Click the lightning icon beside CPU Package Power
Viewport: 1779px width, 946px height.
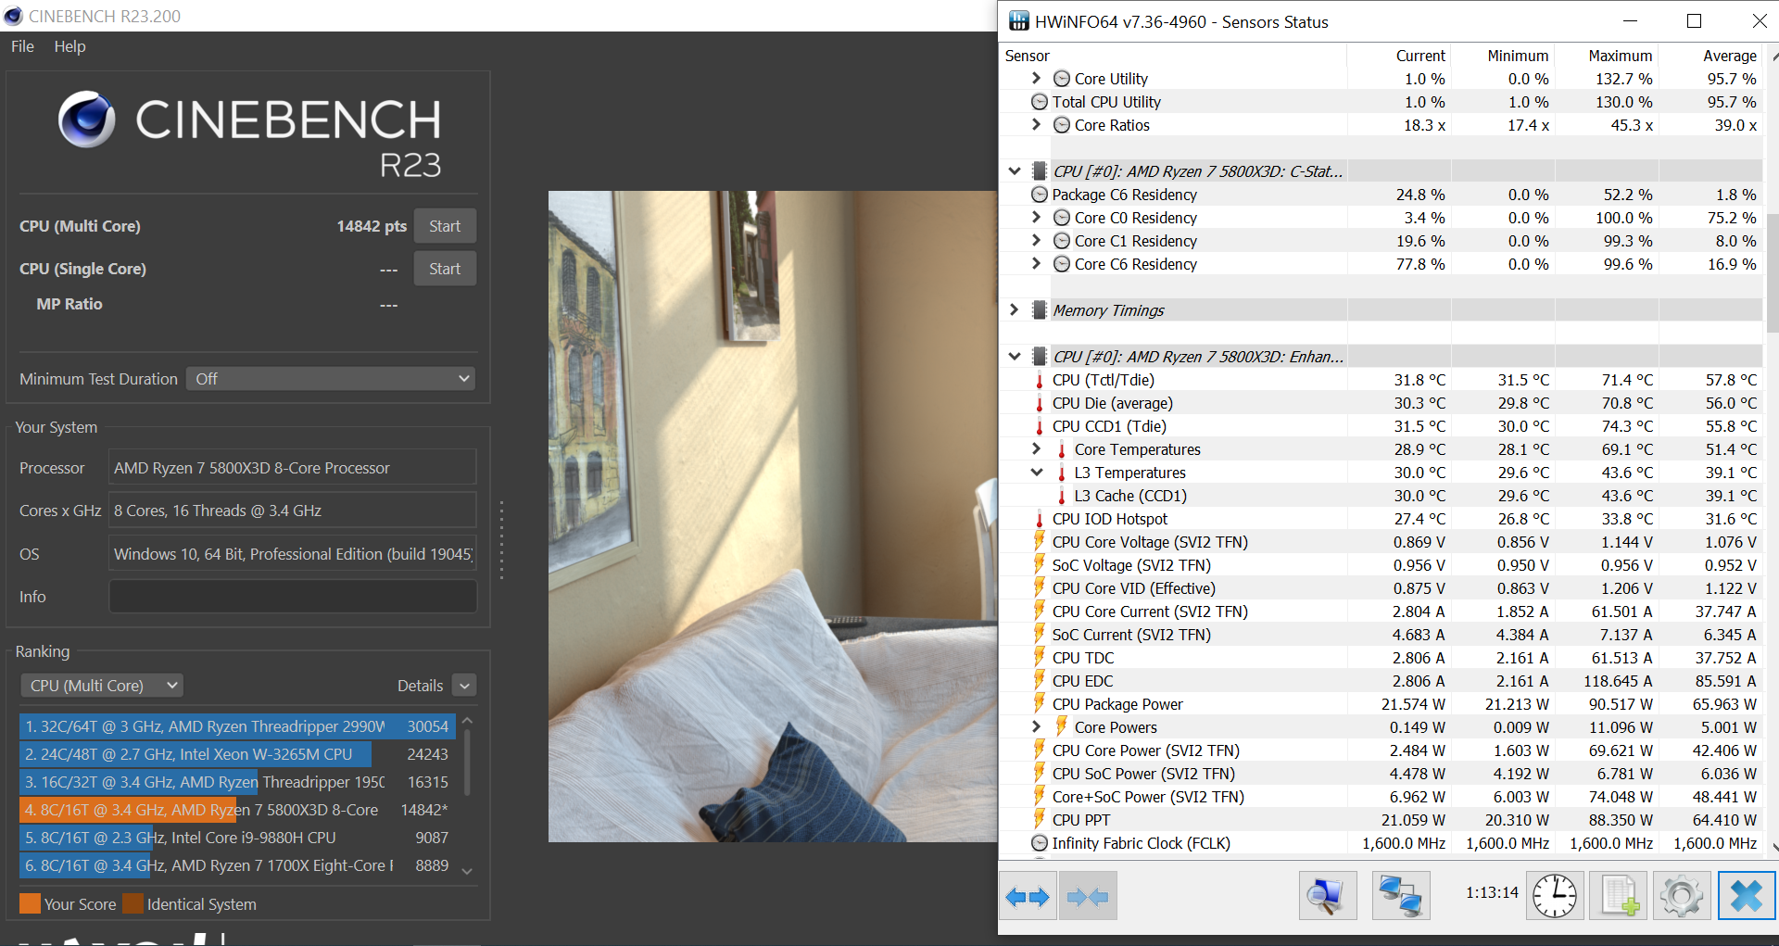[x=1040, y=703]
